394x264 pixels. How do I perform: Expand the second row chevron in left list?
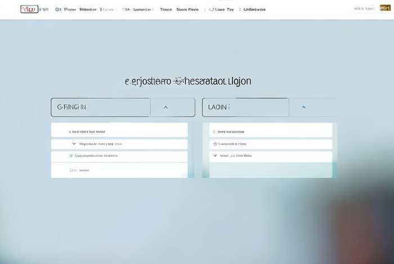tap(74, 144)
